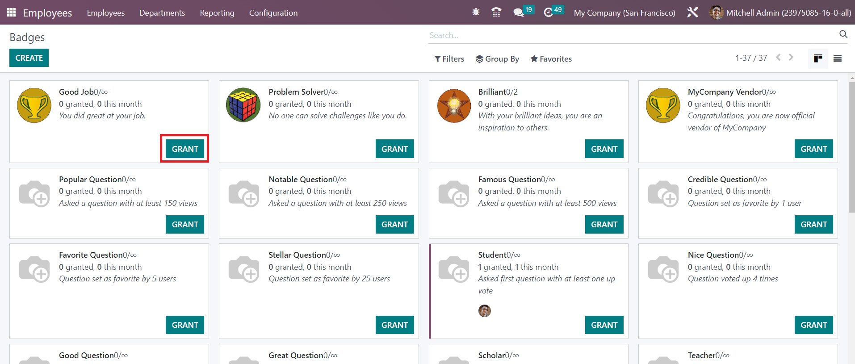The width and height of the screenshot is (855, 364).
Task: Open the apps grid home menu
Action: coord(12,13)
